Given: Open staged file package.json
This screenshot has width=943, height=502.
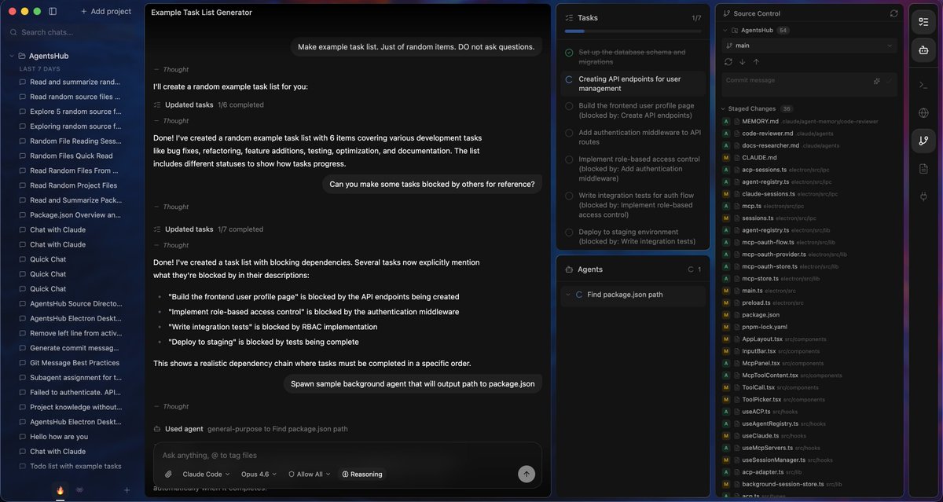Looking at the screenshot, I should click(809, 315).
